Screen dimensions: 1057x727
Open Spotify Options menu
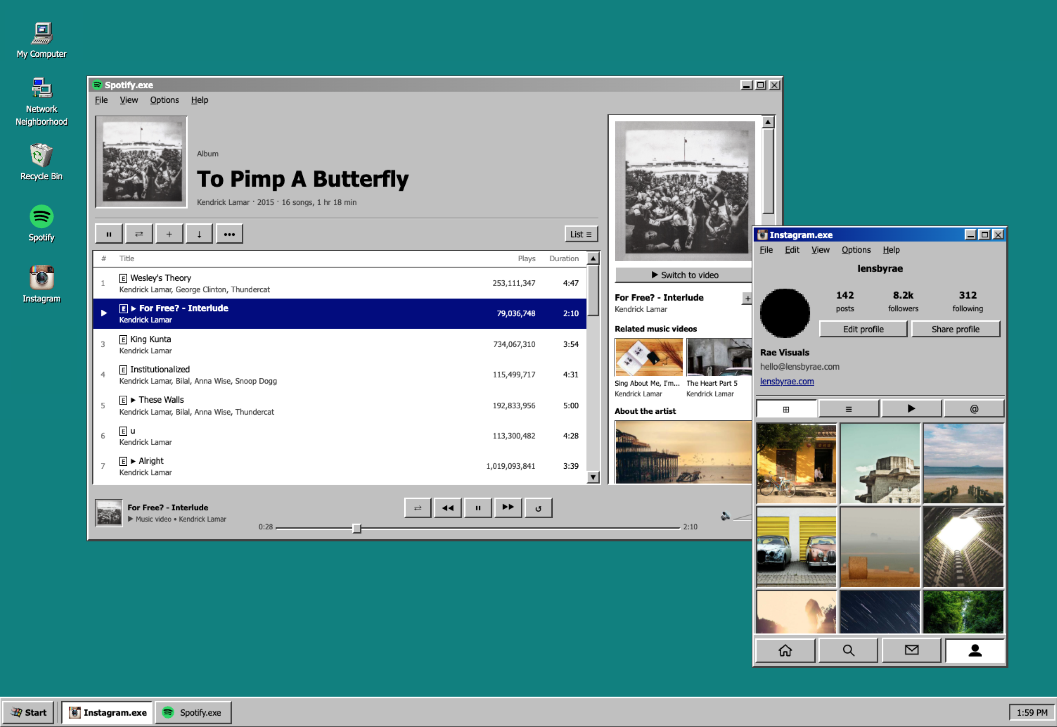[164, 100]
